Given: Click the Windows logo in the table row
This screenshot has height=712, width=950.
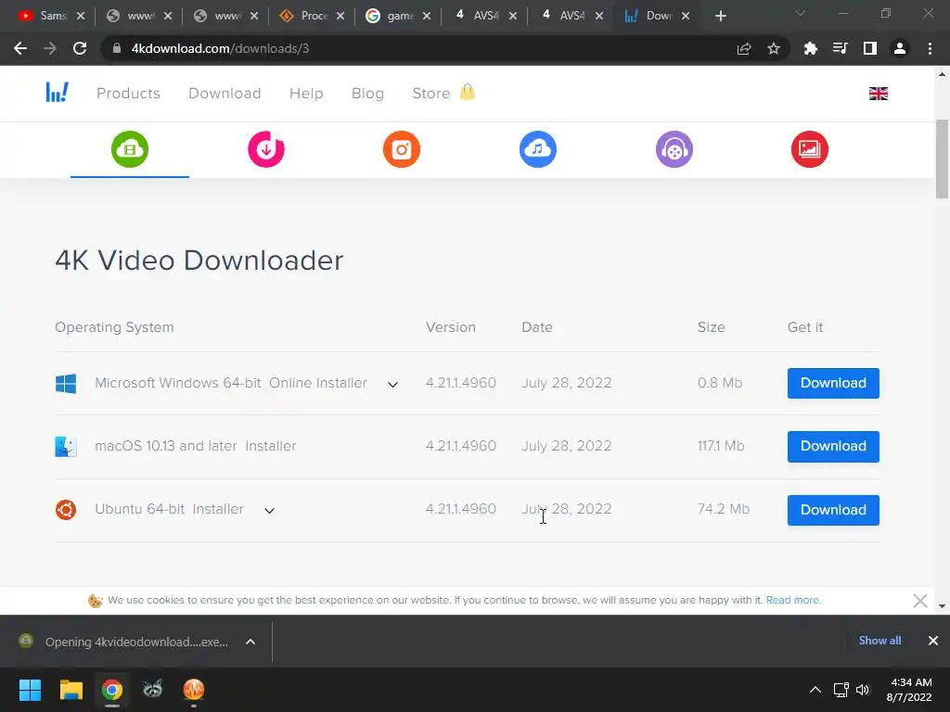Looking at the screenshot, I should (x=66, y=383).
